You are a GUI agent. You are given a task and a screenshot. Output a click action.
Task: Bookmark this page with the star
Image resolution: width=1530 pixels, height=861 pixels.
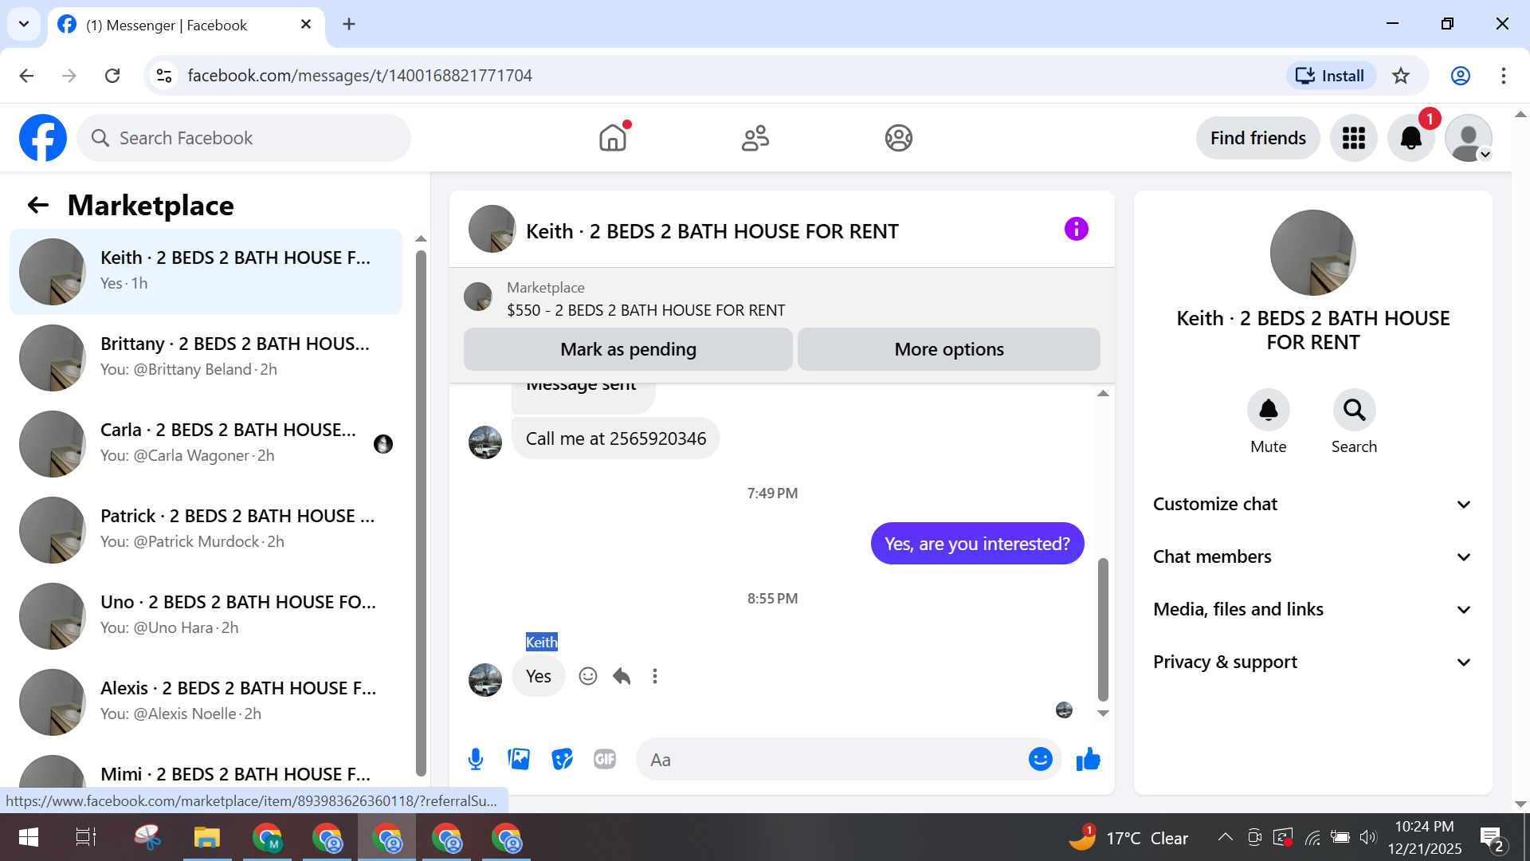(1401, 76)
